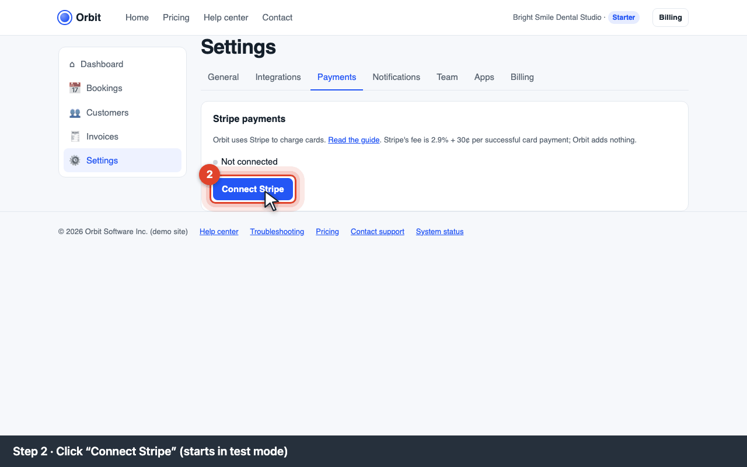The width and height of the screenshot is (747, 467).
Task: Open the Notifications tab
Action: tap(396, 77)
